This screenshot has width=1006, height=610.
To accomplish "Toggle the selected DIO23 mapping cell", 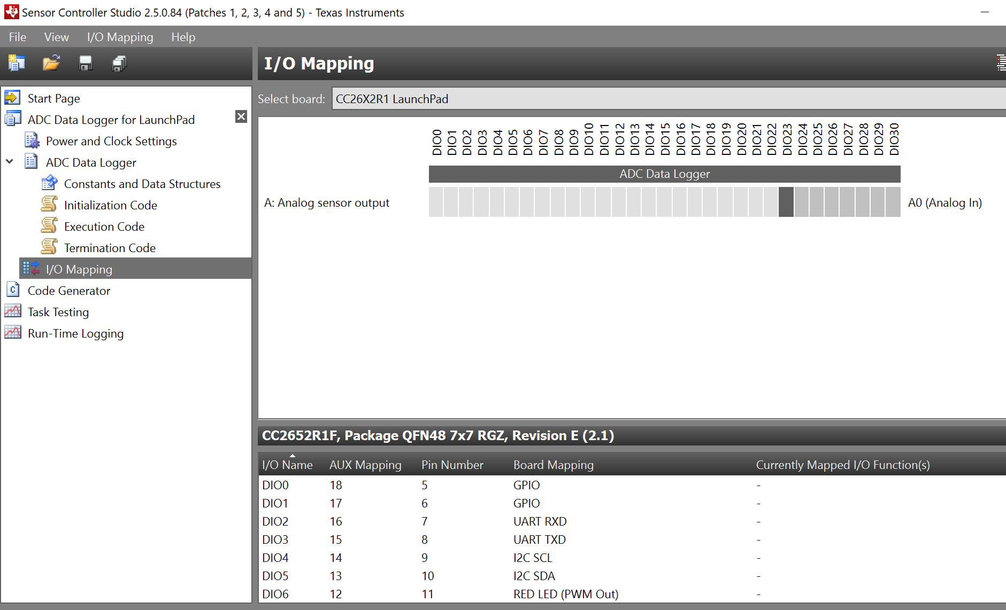I will 786,202.
